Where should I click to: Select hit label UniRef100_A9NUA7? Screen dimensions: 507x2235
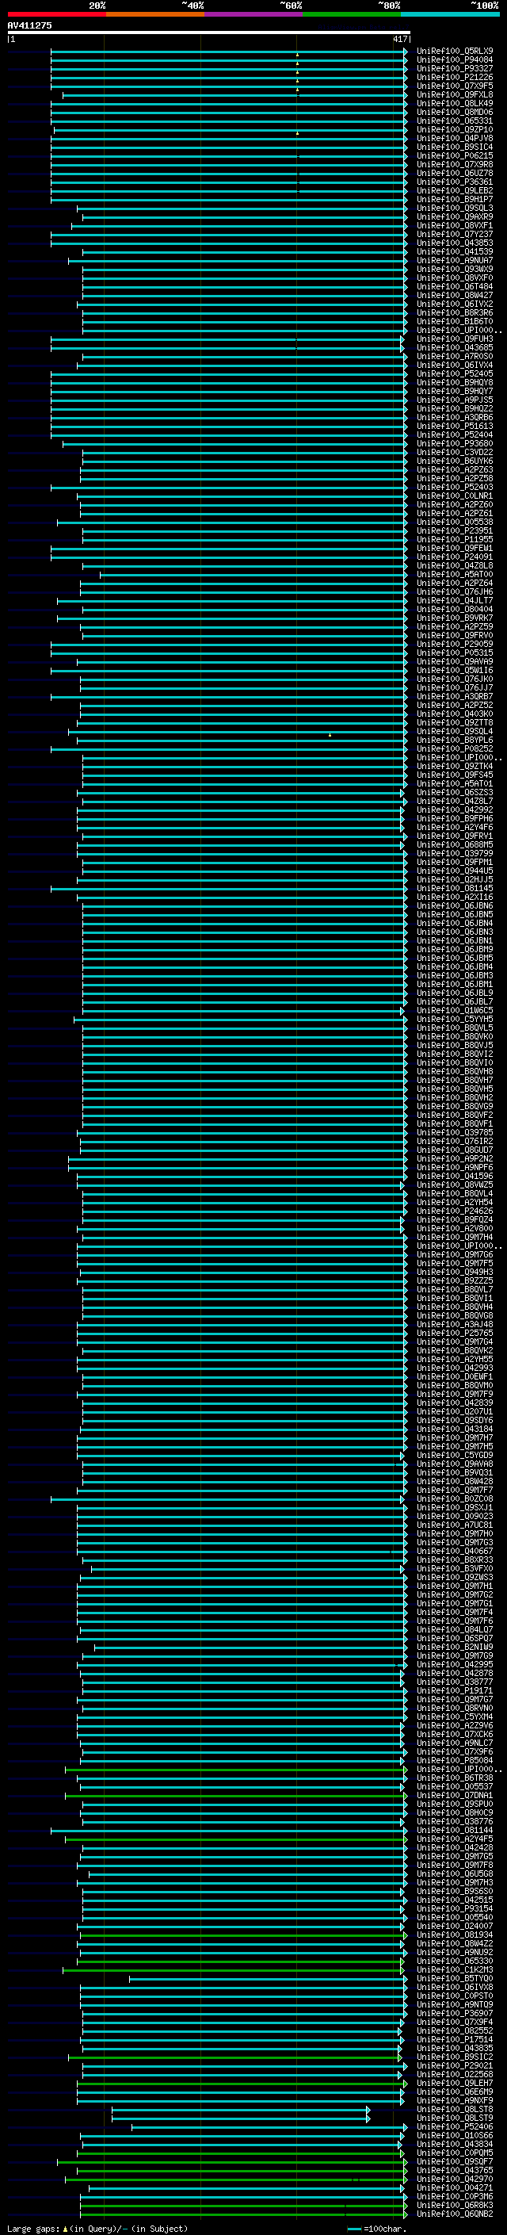455,260
